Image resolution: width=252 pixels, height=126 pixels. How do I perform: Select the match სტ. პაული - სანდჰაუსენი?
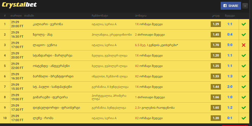tap(52, 87)
